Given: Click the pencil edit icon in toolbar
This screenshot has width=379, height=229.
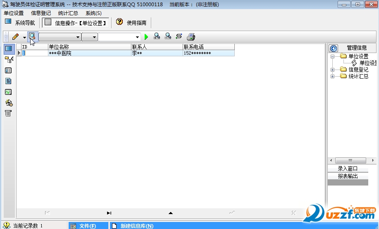Looking at the screenshot, I should 16,37.
